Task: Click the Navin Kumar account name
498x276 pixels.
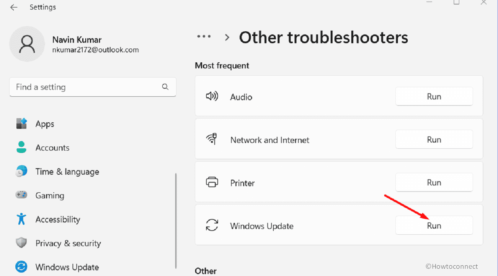Action: tap(77, 40)
